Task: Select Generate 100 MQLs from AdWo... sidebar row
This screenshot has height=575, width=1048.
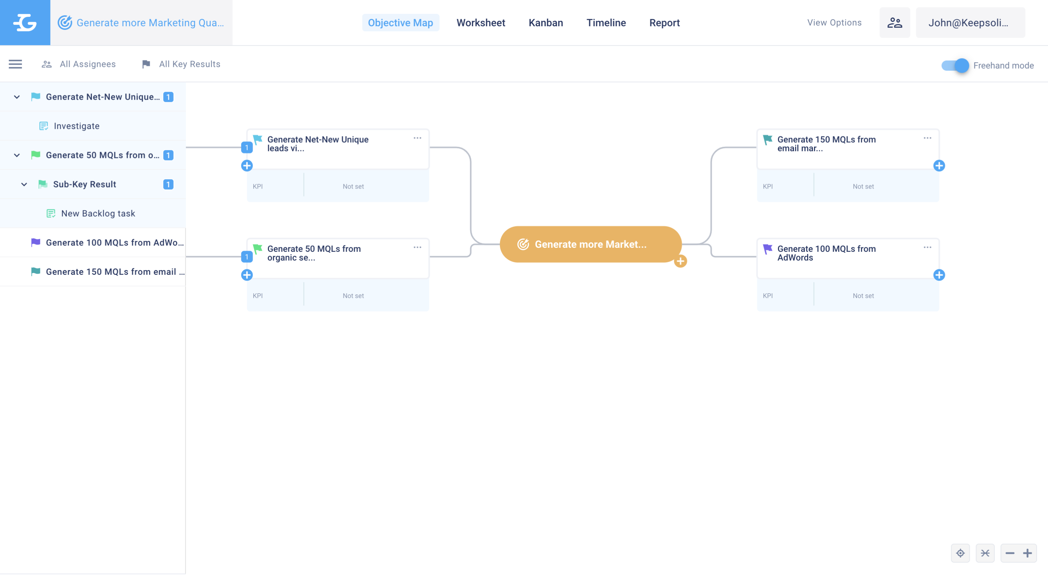Action: (x=93, y=242)
